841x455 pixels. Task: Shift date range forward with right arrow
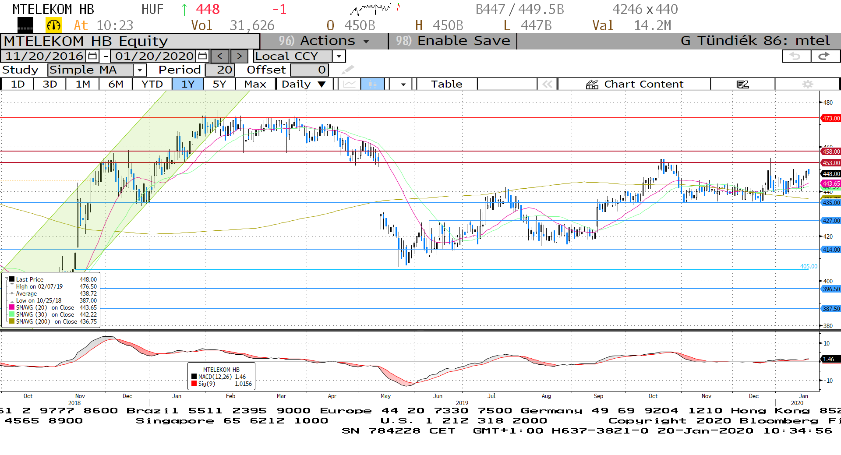[239, 56]
